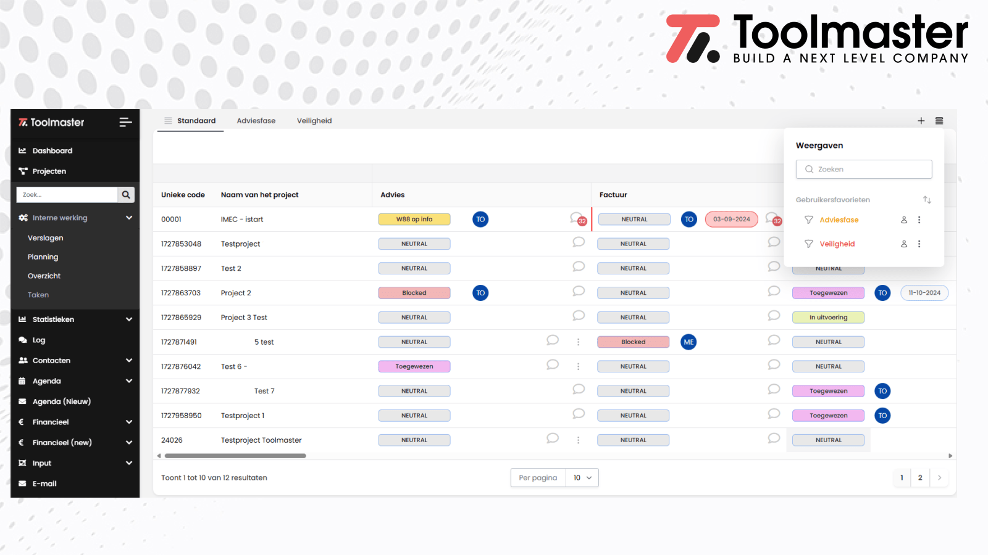Click Blocked Factuur status of 5 test

tap(633, 342)
